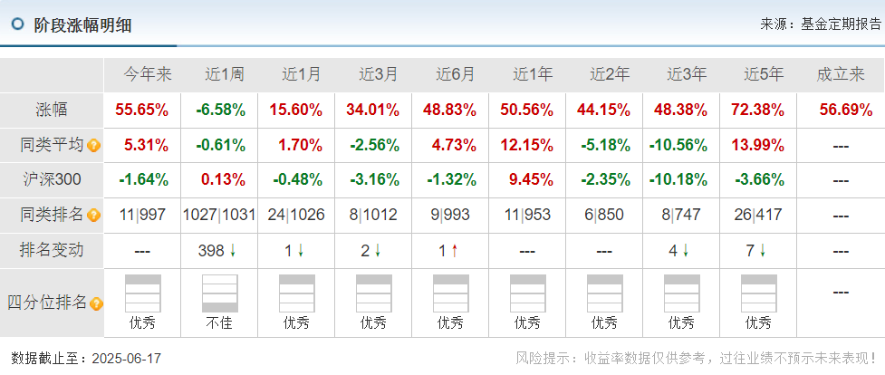This screenshot has height=375, width=885.
Task: Click the circle icon before 阶段涨幅明细
Action: 18,24
